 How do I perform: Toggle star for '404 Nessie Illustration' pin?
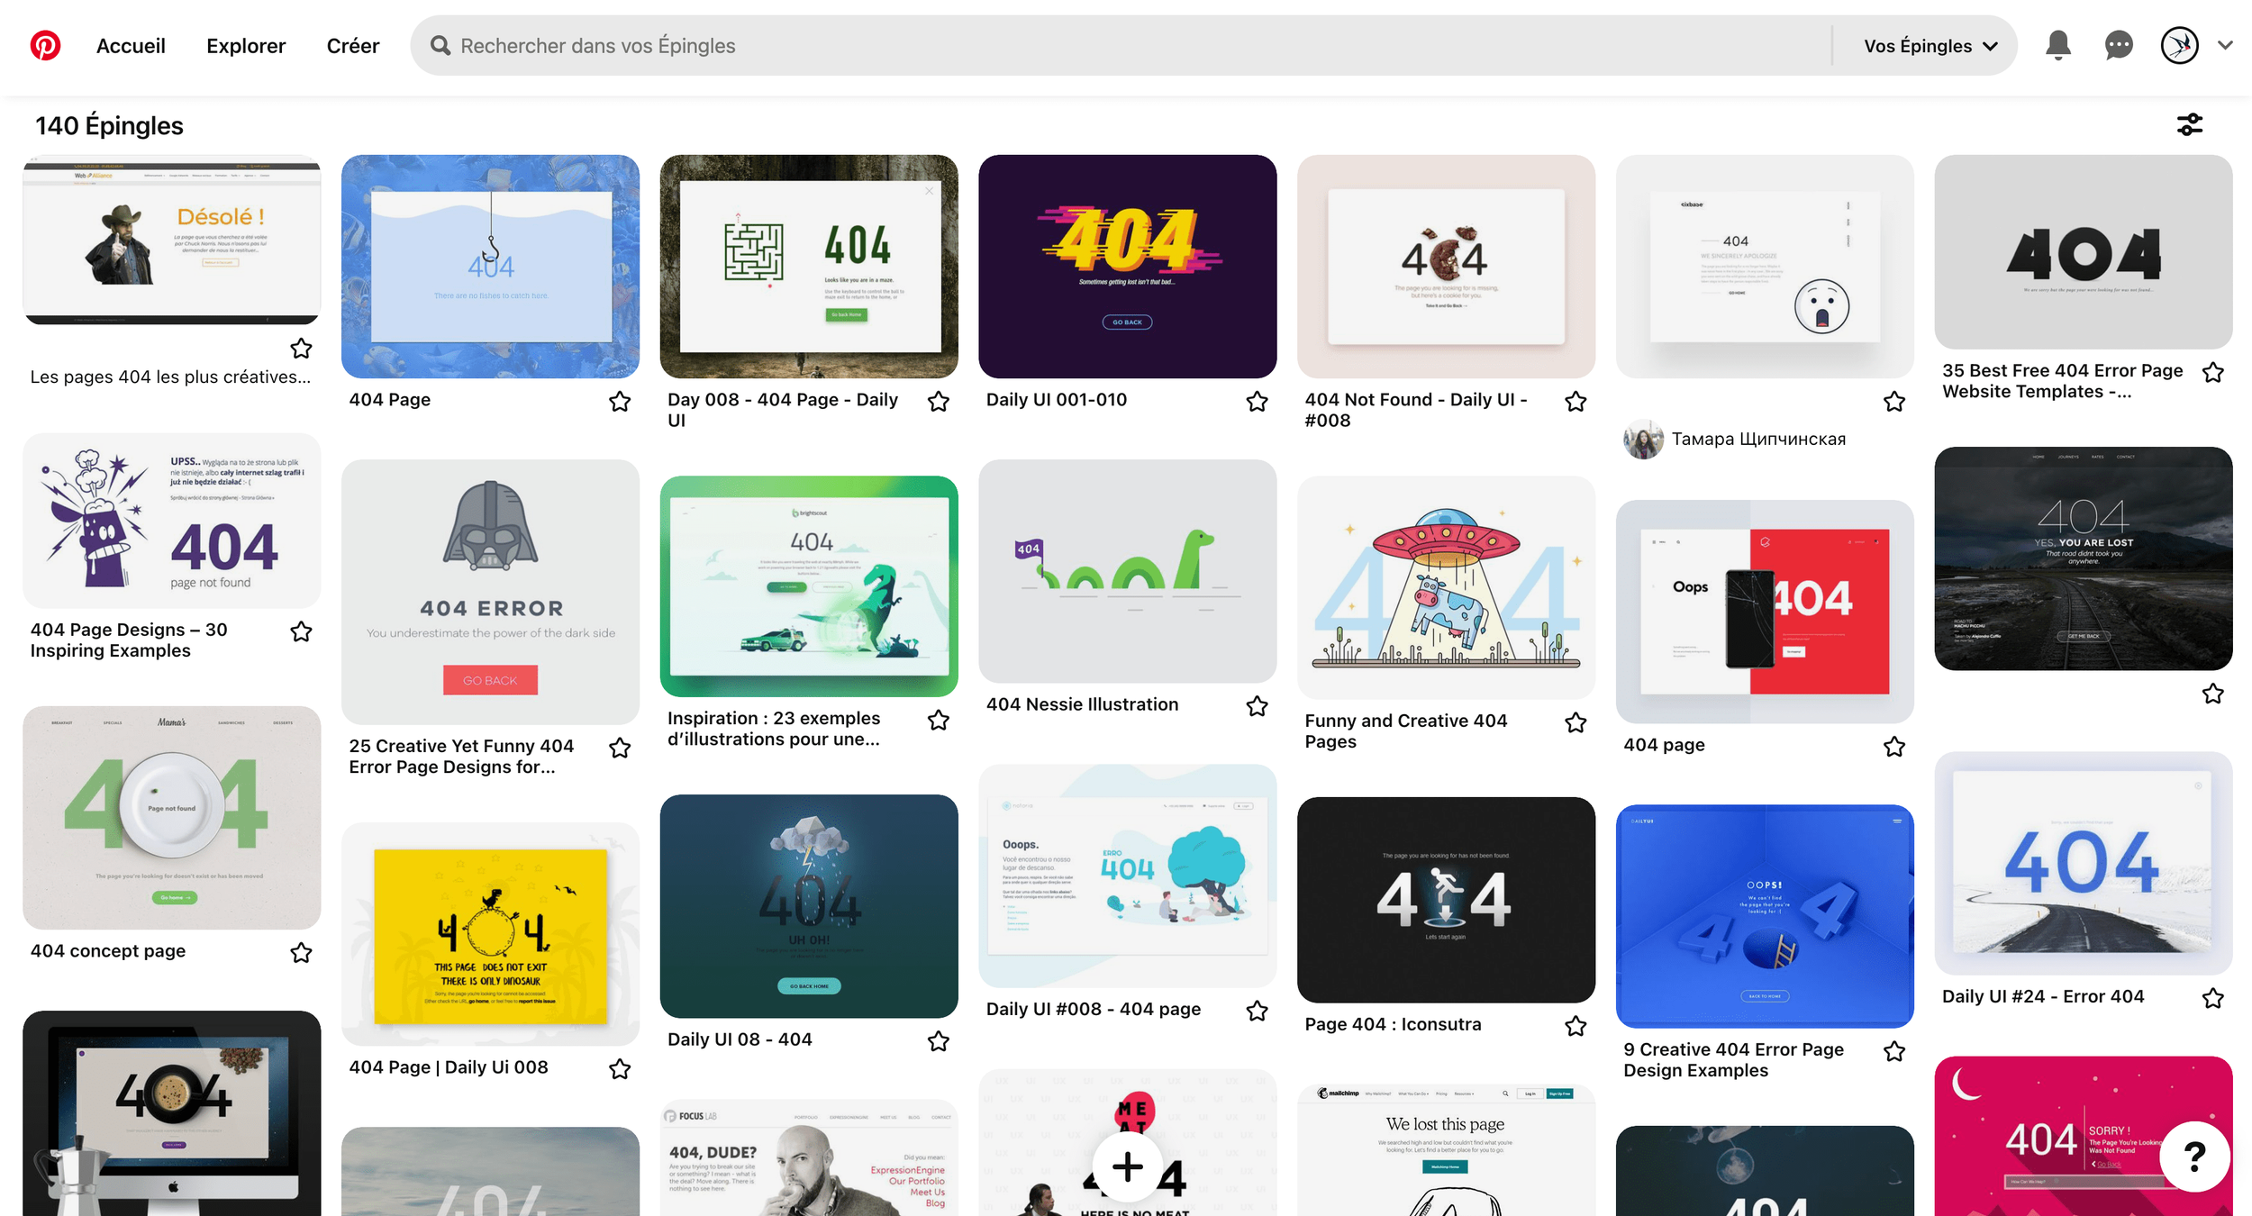1257,706
